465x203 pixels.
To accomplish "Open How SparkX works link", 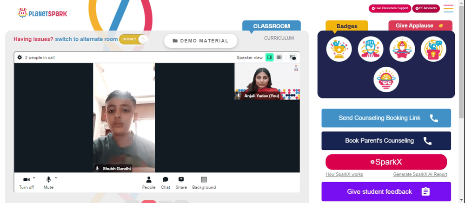I will click(344, 174).
